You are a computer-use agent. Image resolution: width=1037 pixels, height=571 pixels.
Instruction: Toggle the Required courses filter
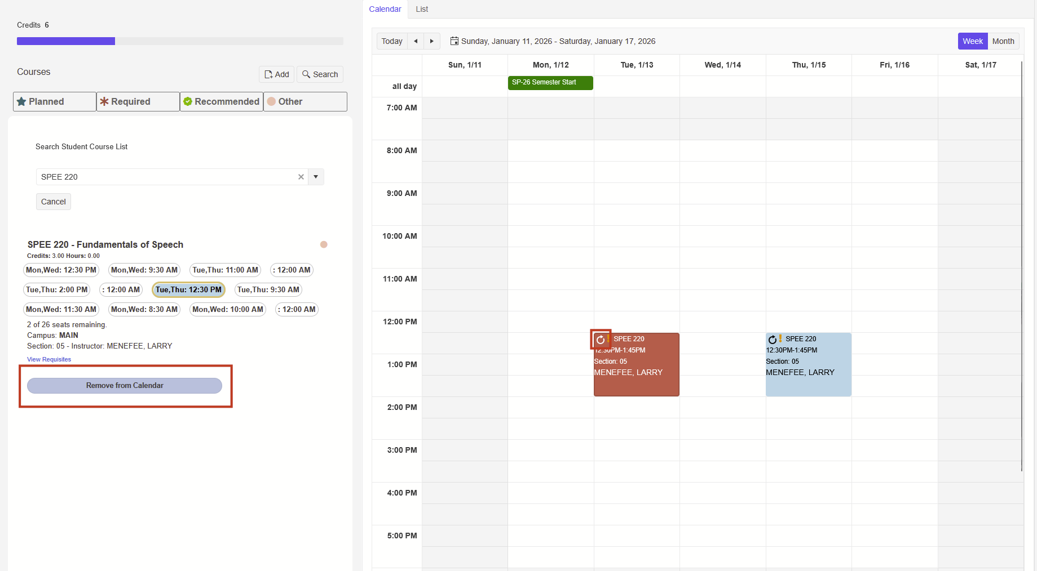(138, 101)
